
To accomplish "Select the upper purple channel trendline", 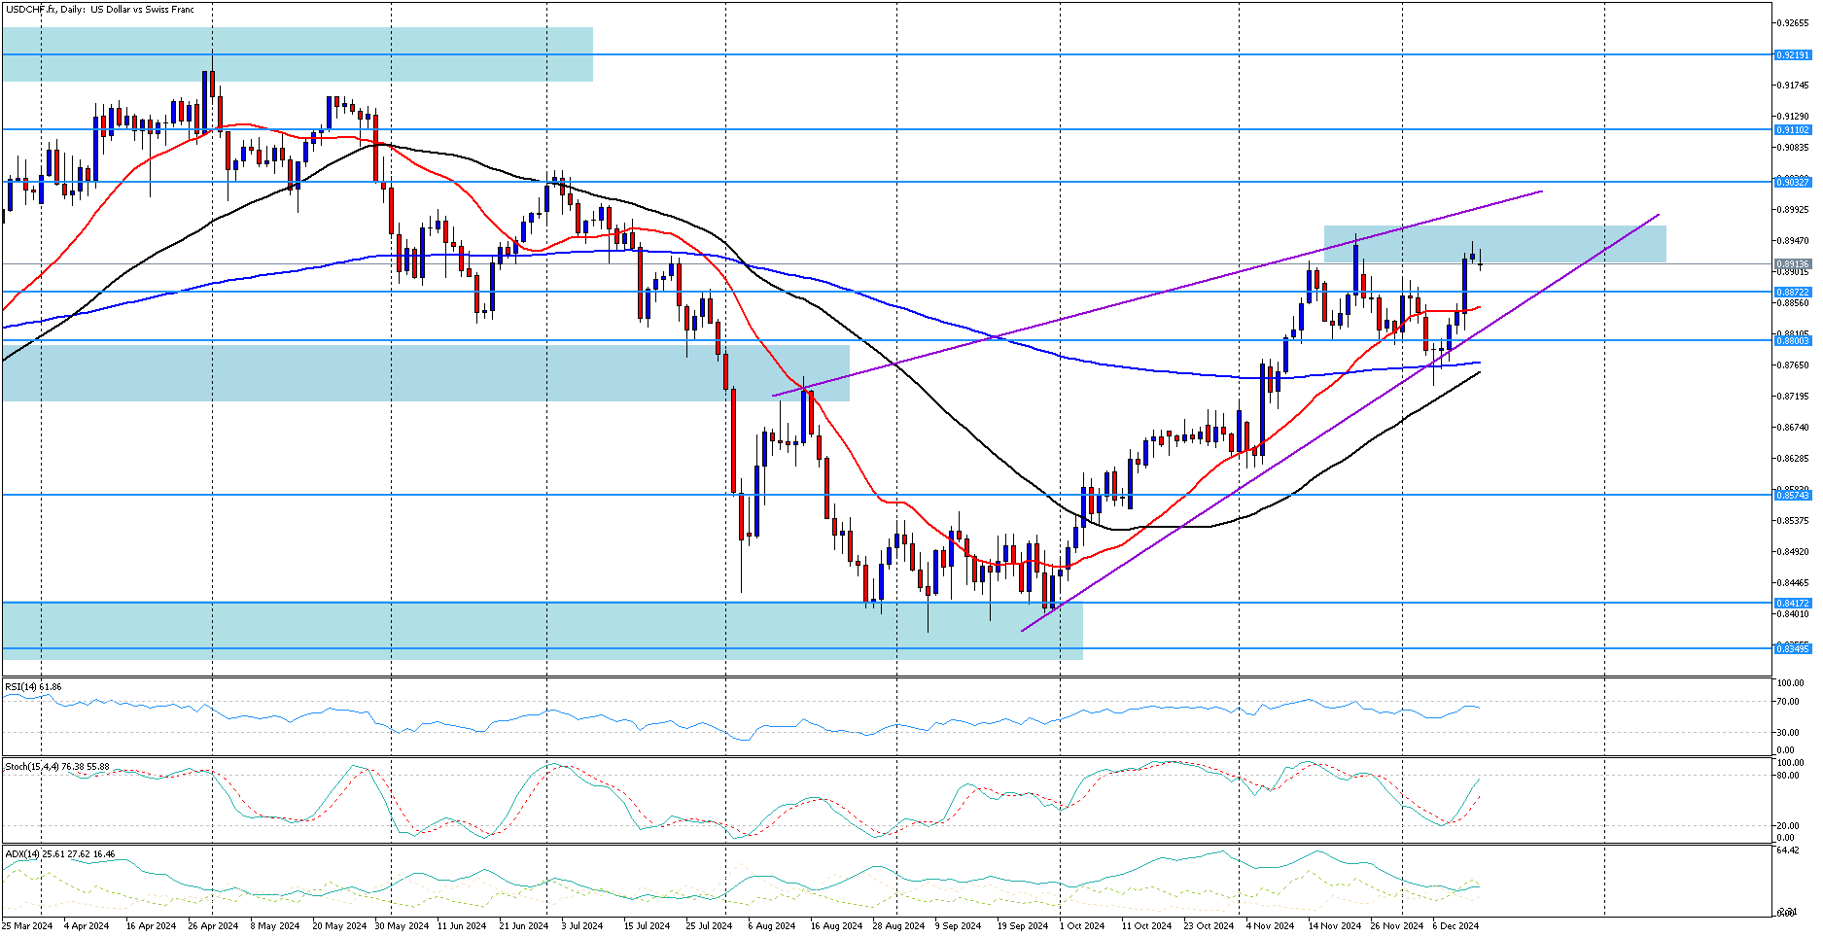I will click(1157, 294).
